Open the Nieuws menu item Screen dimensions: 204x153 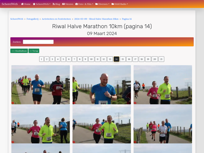(68, 4)
